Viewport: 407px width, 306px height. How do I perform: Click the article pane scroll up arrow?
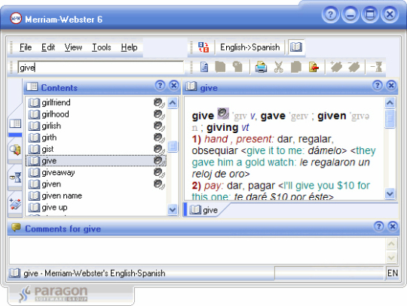tap(390, 103)
